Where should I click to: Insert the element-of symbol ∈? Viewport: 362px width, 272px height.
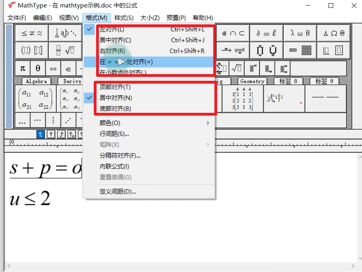68,69
